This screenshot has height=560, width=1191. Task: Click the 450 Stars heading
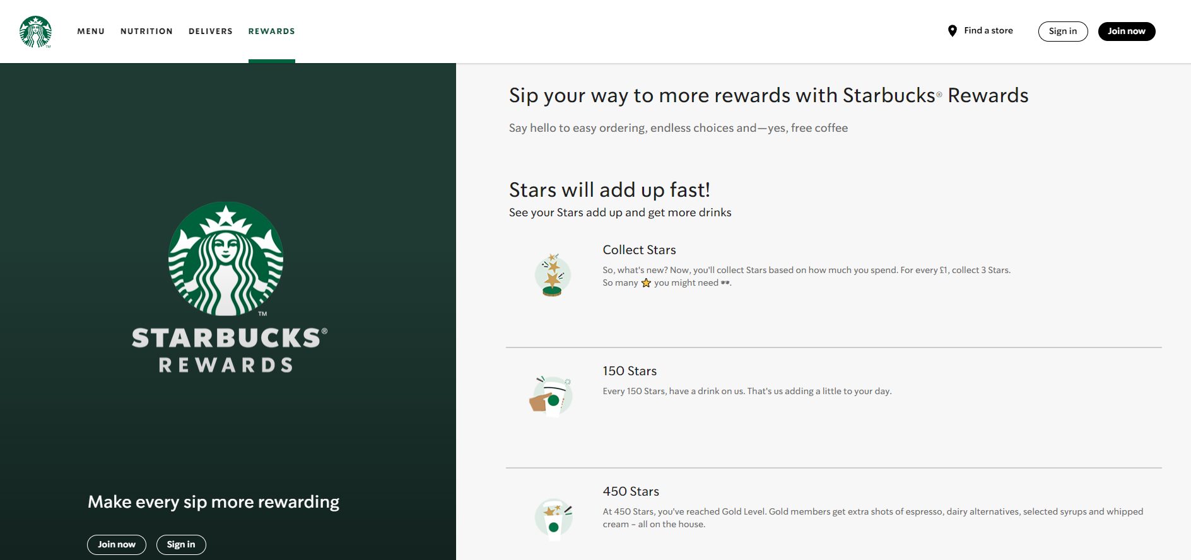[x=631, y=491]
